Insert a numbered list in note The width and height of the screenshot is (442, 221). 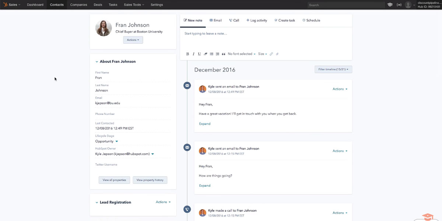click(217, 54)
